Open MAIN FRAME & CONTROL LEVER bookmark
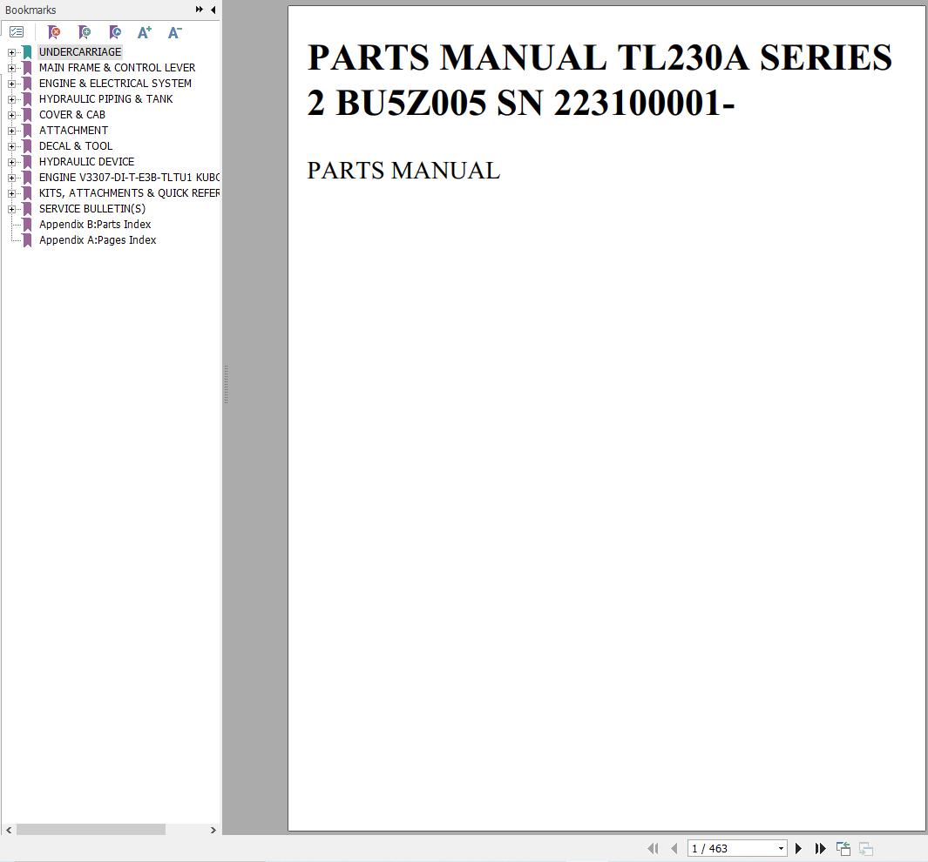The width and height of the screenshot is (928, 862). coord(117,67)
